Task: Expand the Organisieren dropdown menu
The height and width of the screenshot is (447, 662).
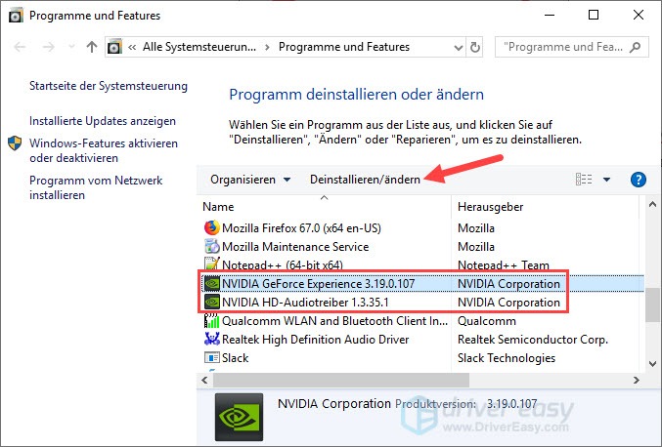Action: (250, 180)
